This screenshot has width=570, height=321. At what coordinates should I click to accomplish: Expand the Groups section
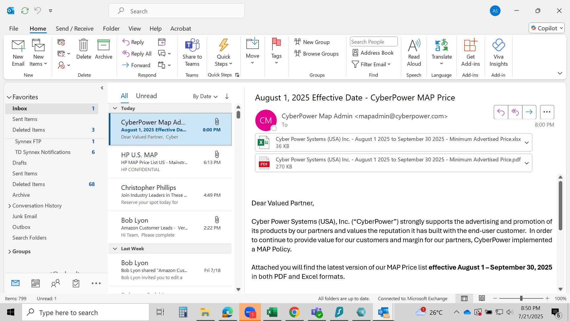pyautogui.click(x=9, y=252)
